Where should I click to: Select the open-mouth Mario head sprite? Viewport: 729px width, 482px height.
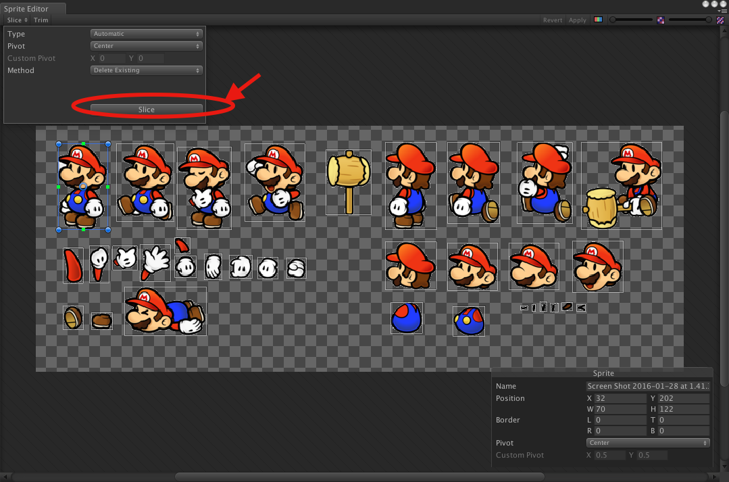pos(597,266)
